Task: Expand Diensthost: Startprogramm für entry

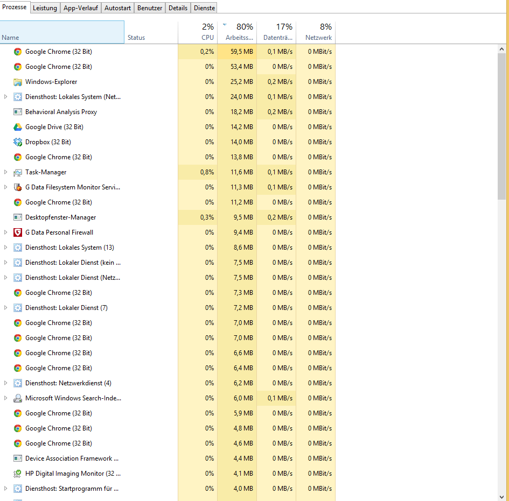Action: [5, 488]
